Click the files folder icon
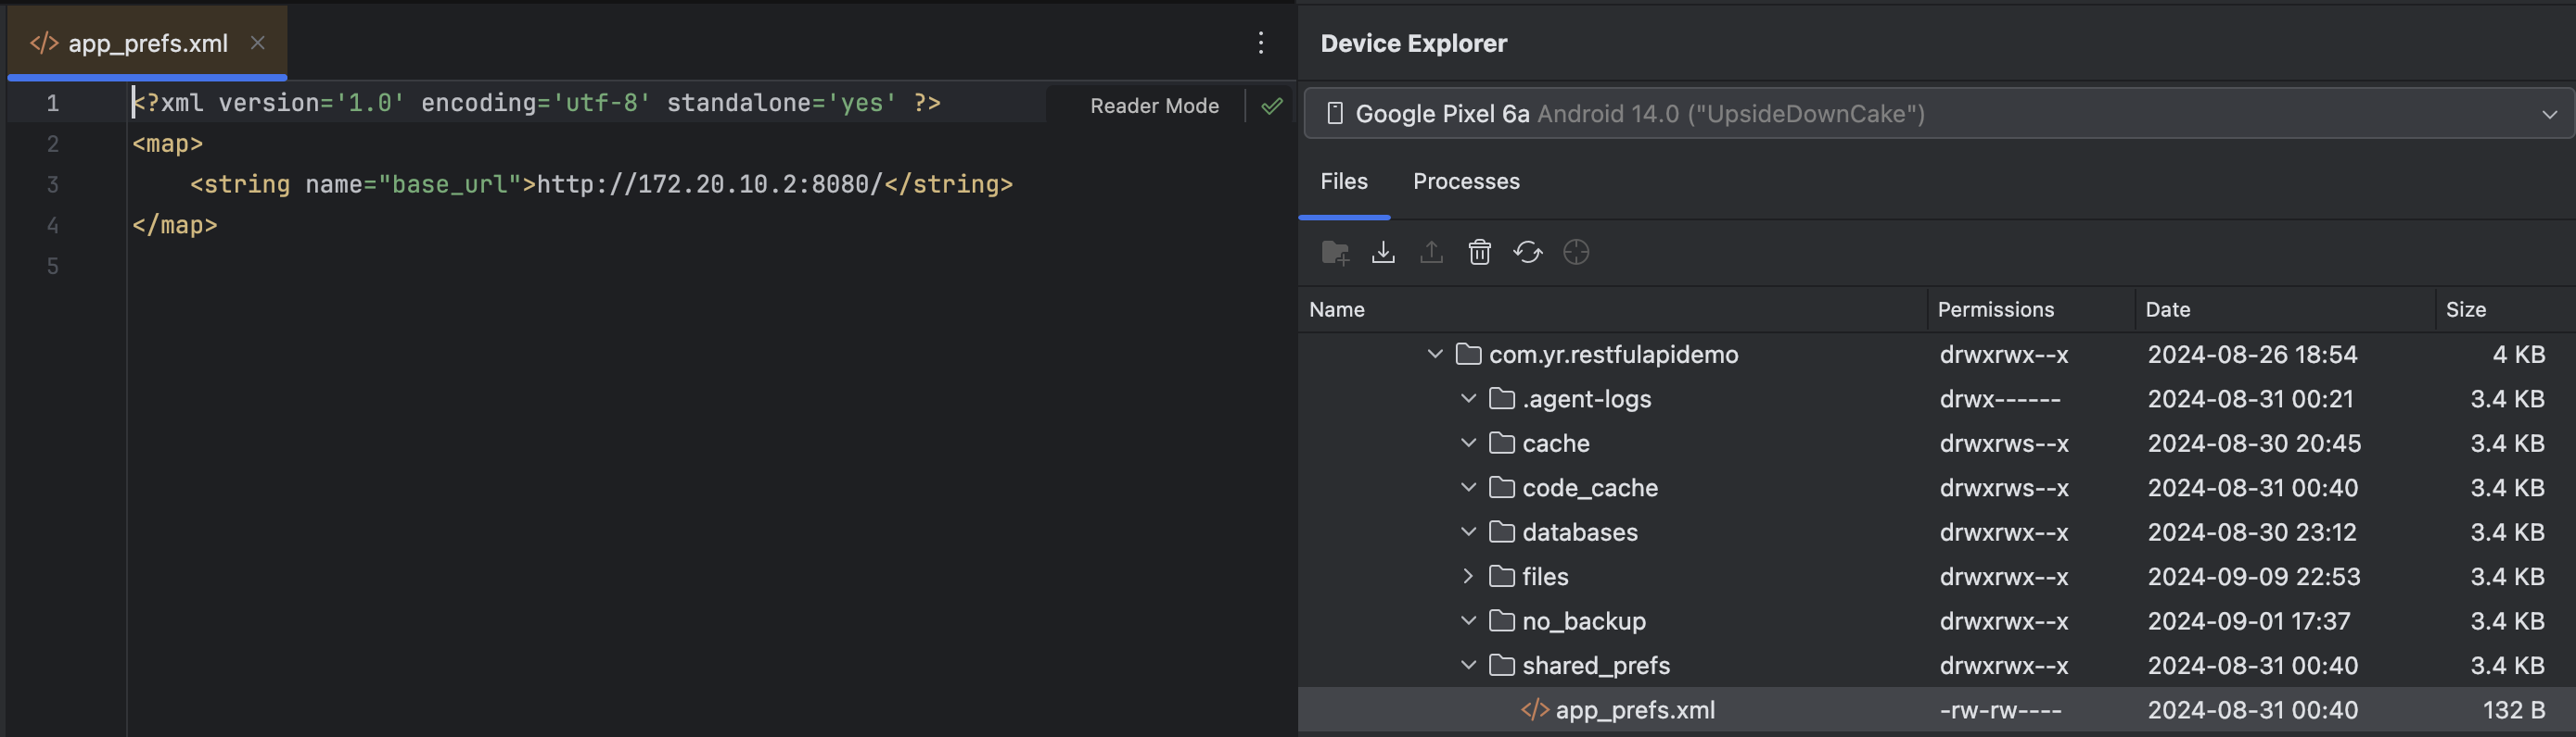This screenshot has height=737, width=2576. point(1501,577)
